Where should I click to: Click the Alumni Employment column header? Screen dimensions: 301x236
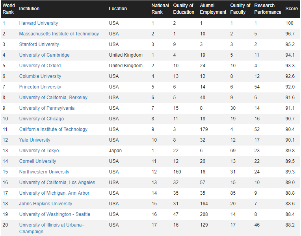click(x=213, y=9)
